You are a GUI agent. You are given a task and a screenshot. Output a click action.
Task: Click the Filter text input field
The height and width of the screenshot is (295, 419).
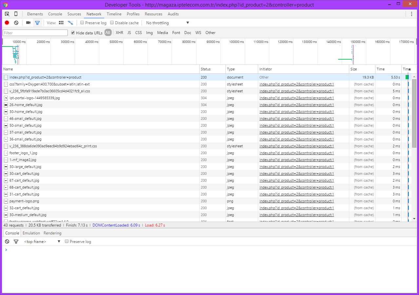(x=35, y=33)
